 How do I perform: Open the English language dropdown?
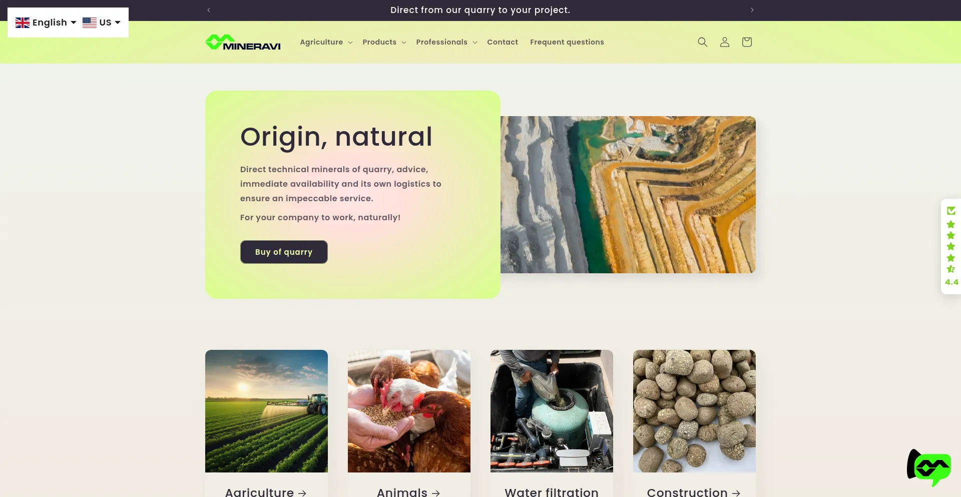click(x=46, y=23)
